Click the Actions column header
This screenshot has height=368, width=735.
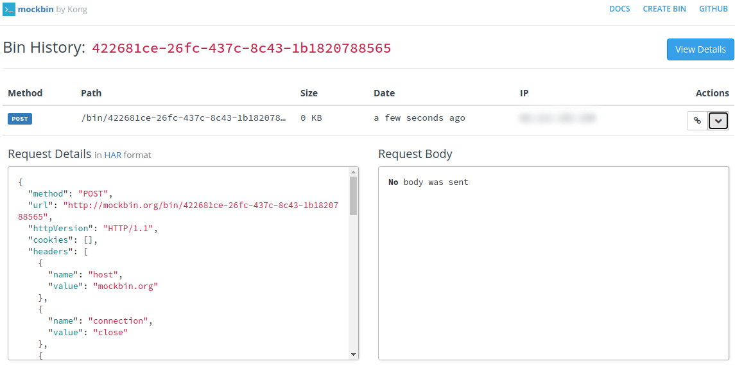coord(712,93)
